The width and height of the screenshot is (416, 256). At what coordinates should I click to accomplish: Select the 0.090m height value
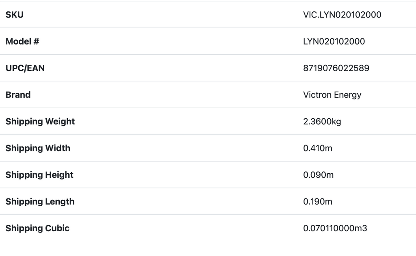[318, 175]
